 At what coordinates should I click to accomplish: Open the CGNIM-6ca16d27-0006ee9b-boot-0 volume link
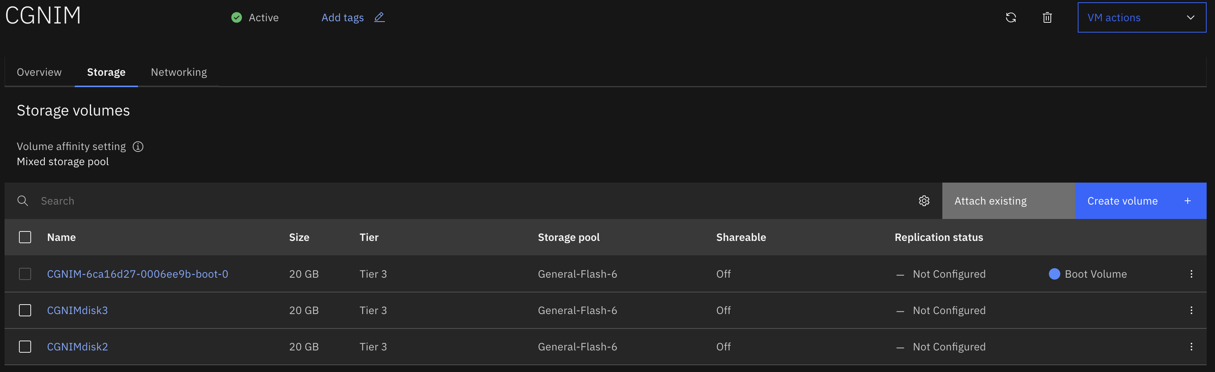point(138,274)
